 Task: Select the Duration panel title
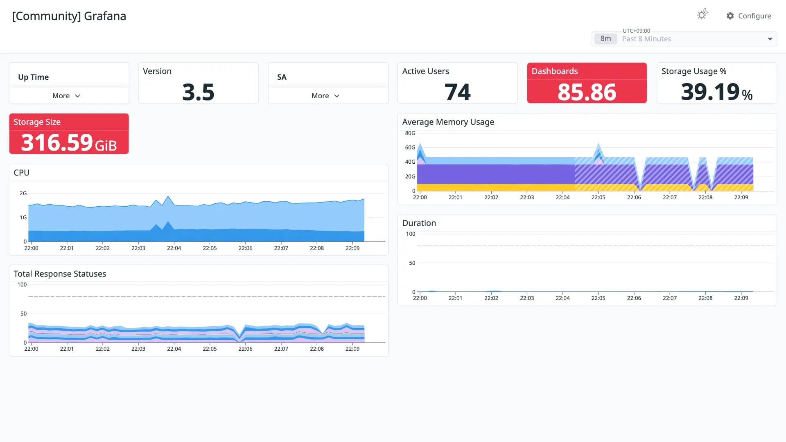pyautogui.click(x=419, y=223)
